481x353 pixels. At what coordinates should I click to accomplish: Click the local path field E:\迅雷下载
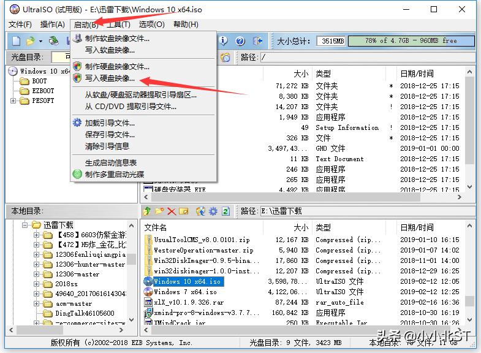click(x=368, y=211)
